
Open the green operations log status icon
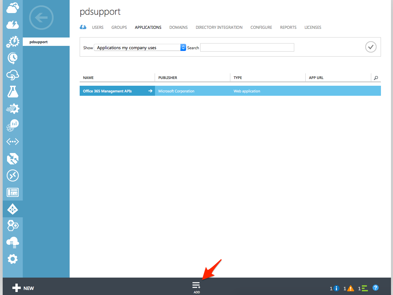[x=364, y=288]
